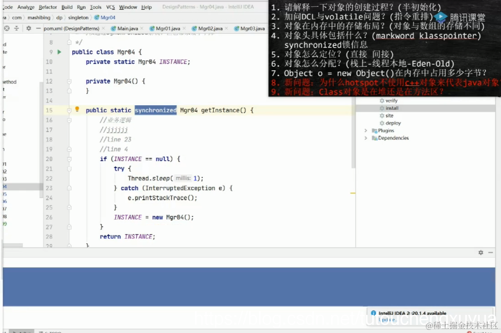Open the Help menu
The width and height of the screenshot is (501, 333).
tap(146, 7)
